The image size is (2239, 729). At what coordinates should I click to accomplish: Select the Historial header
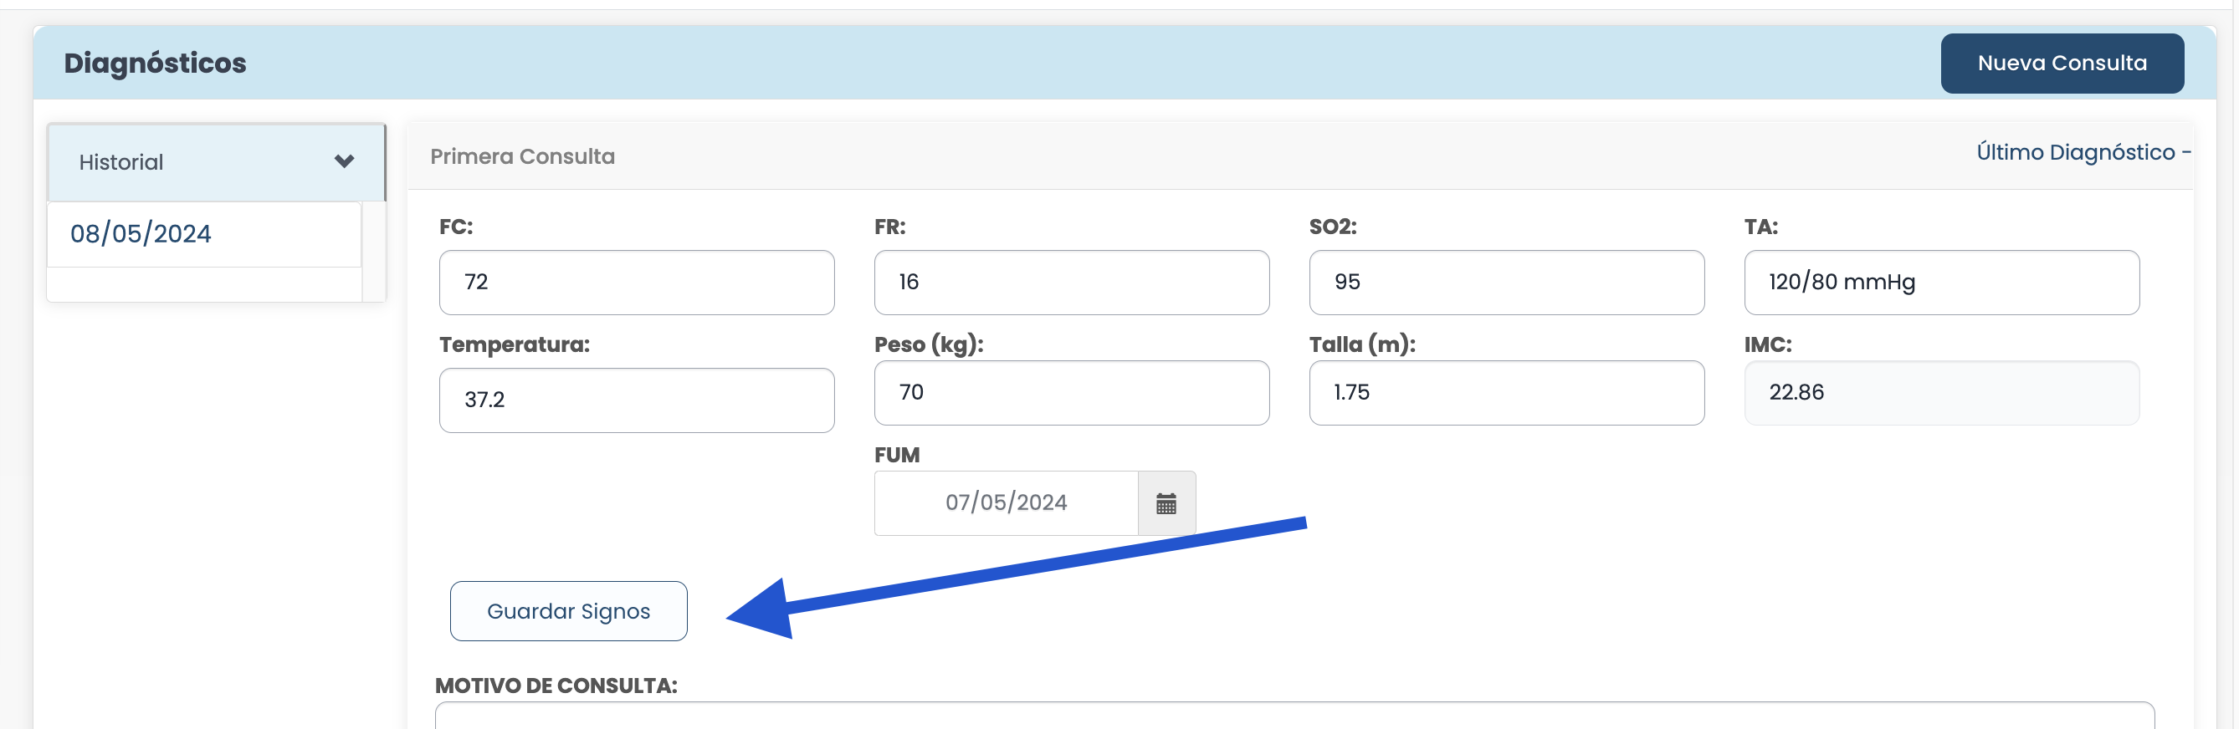(217, 162)
